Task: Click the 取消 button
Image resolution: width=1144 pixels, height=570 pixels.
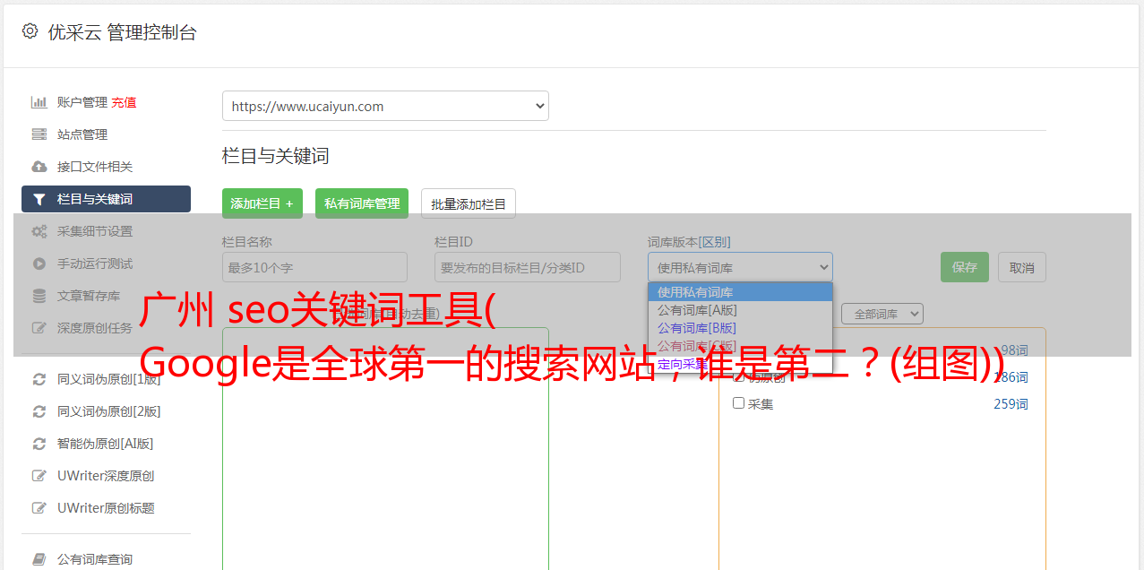Action: point(1022,267)
